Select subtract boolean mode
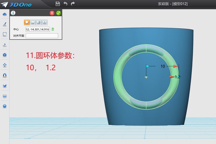This screenshot has width=216, height=144. point(39,22)
